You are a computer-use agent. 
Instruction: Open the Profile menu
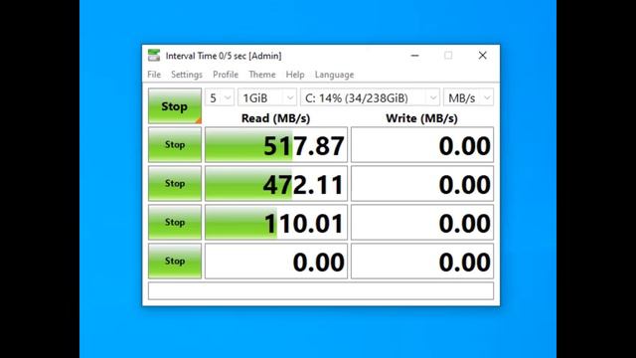tap(226, 75)
